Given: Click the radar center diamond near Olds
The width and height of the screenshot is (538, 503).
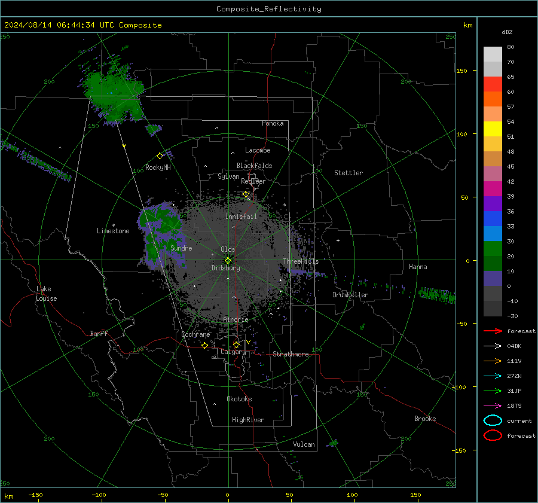Looking at the screenshot, I should [228, 261].
